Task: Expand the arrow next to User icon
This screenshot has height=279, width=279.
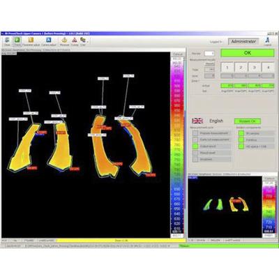Action: coord(87,42)
